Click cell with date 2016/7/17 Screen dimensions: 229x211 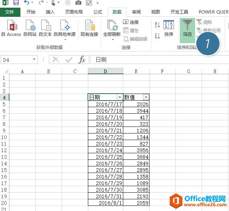pos(105,104)
